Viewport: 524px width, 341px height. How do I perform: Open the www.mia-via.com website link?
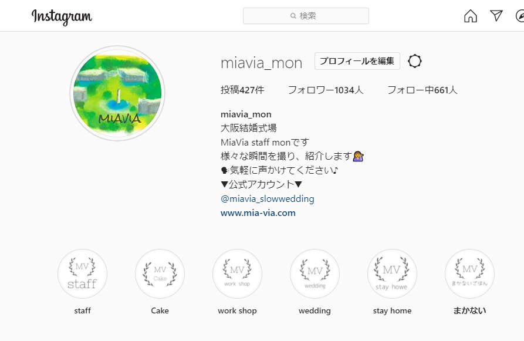(258, 213)
